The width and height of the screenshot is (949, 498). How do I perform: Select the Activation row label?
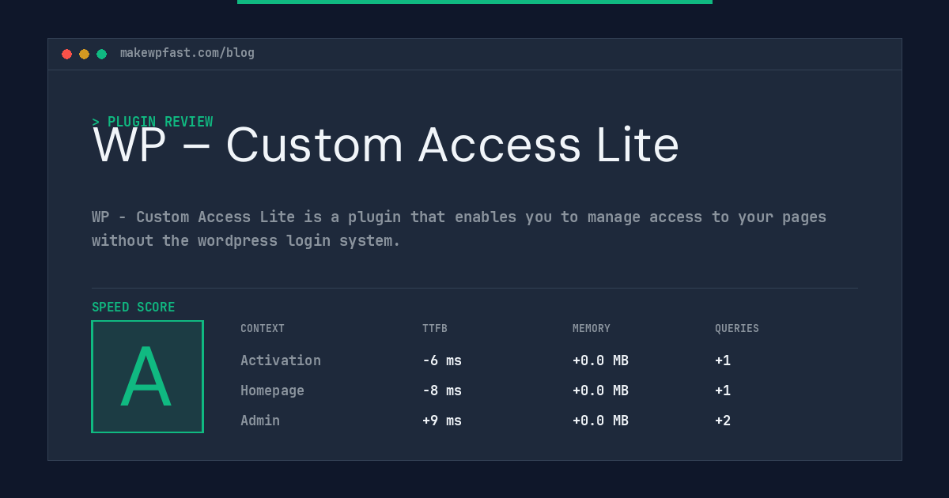coord(281,360)
